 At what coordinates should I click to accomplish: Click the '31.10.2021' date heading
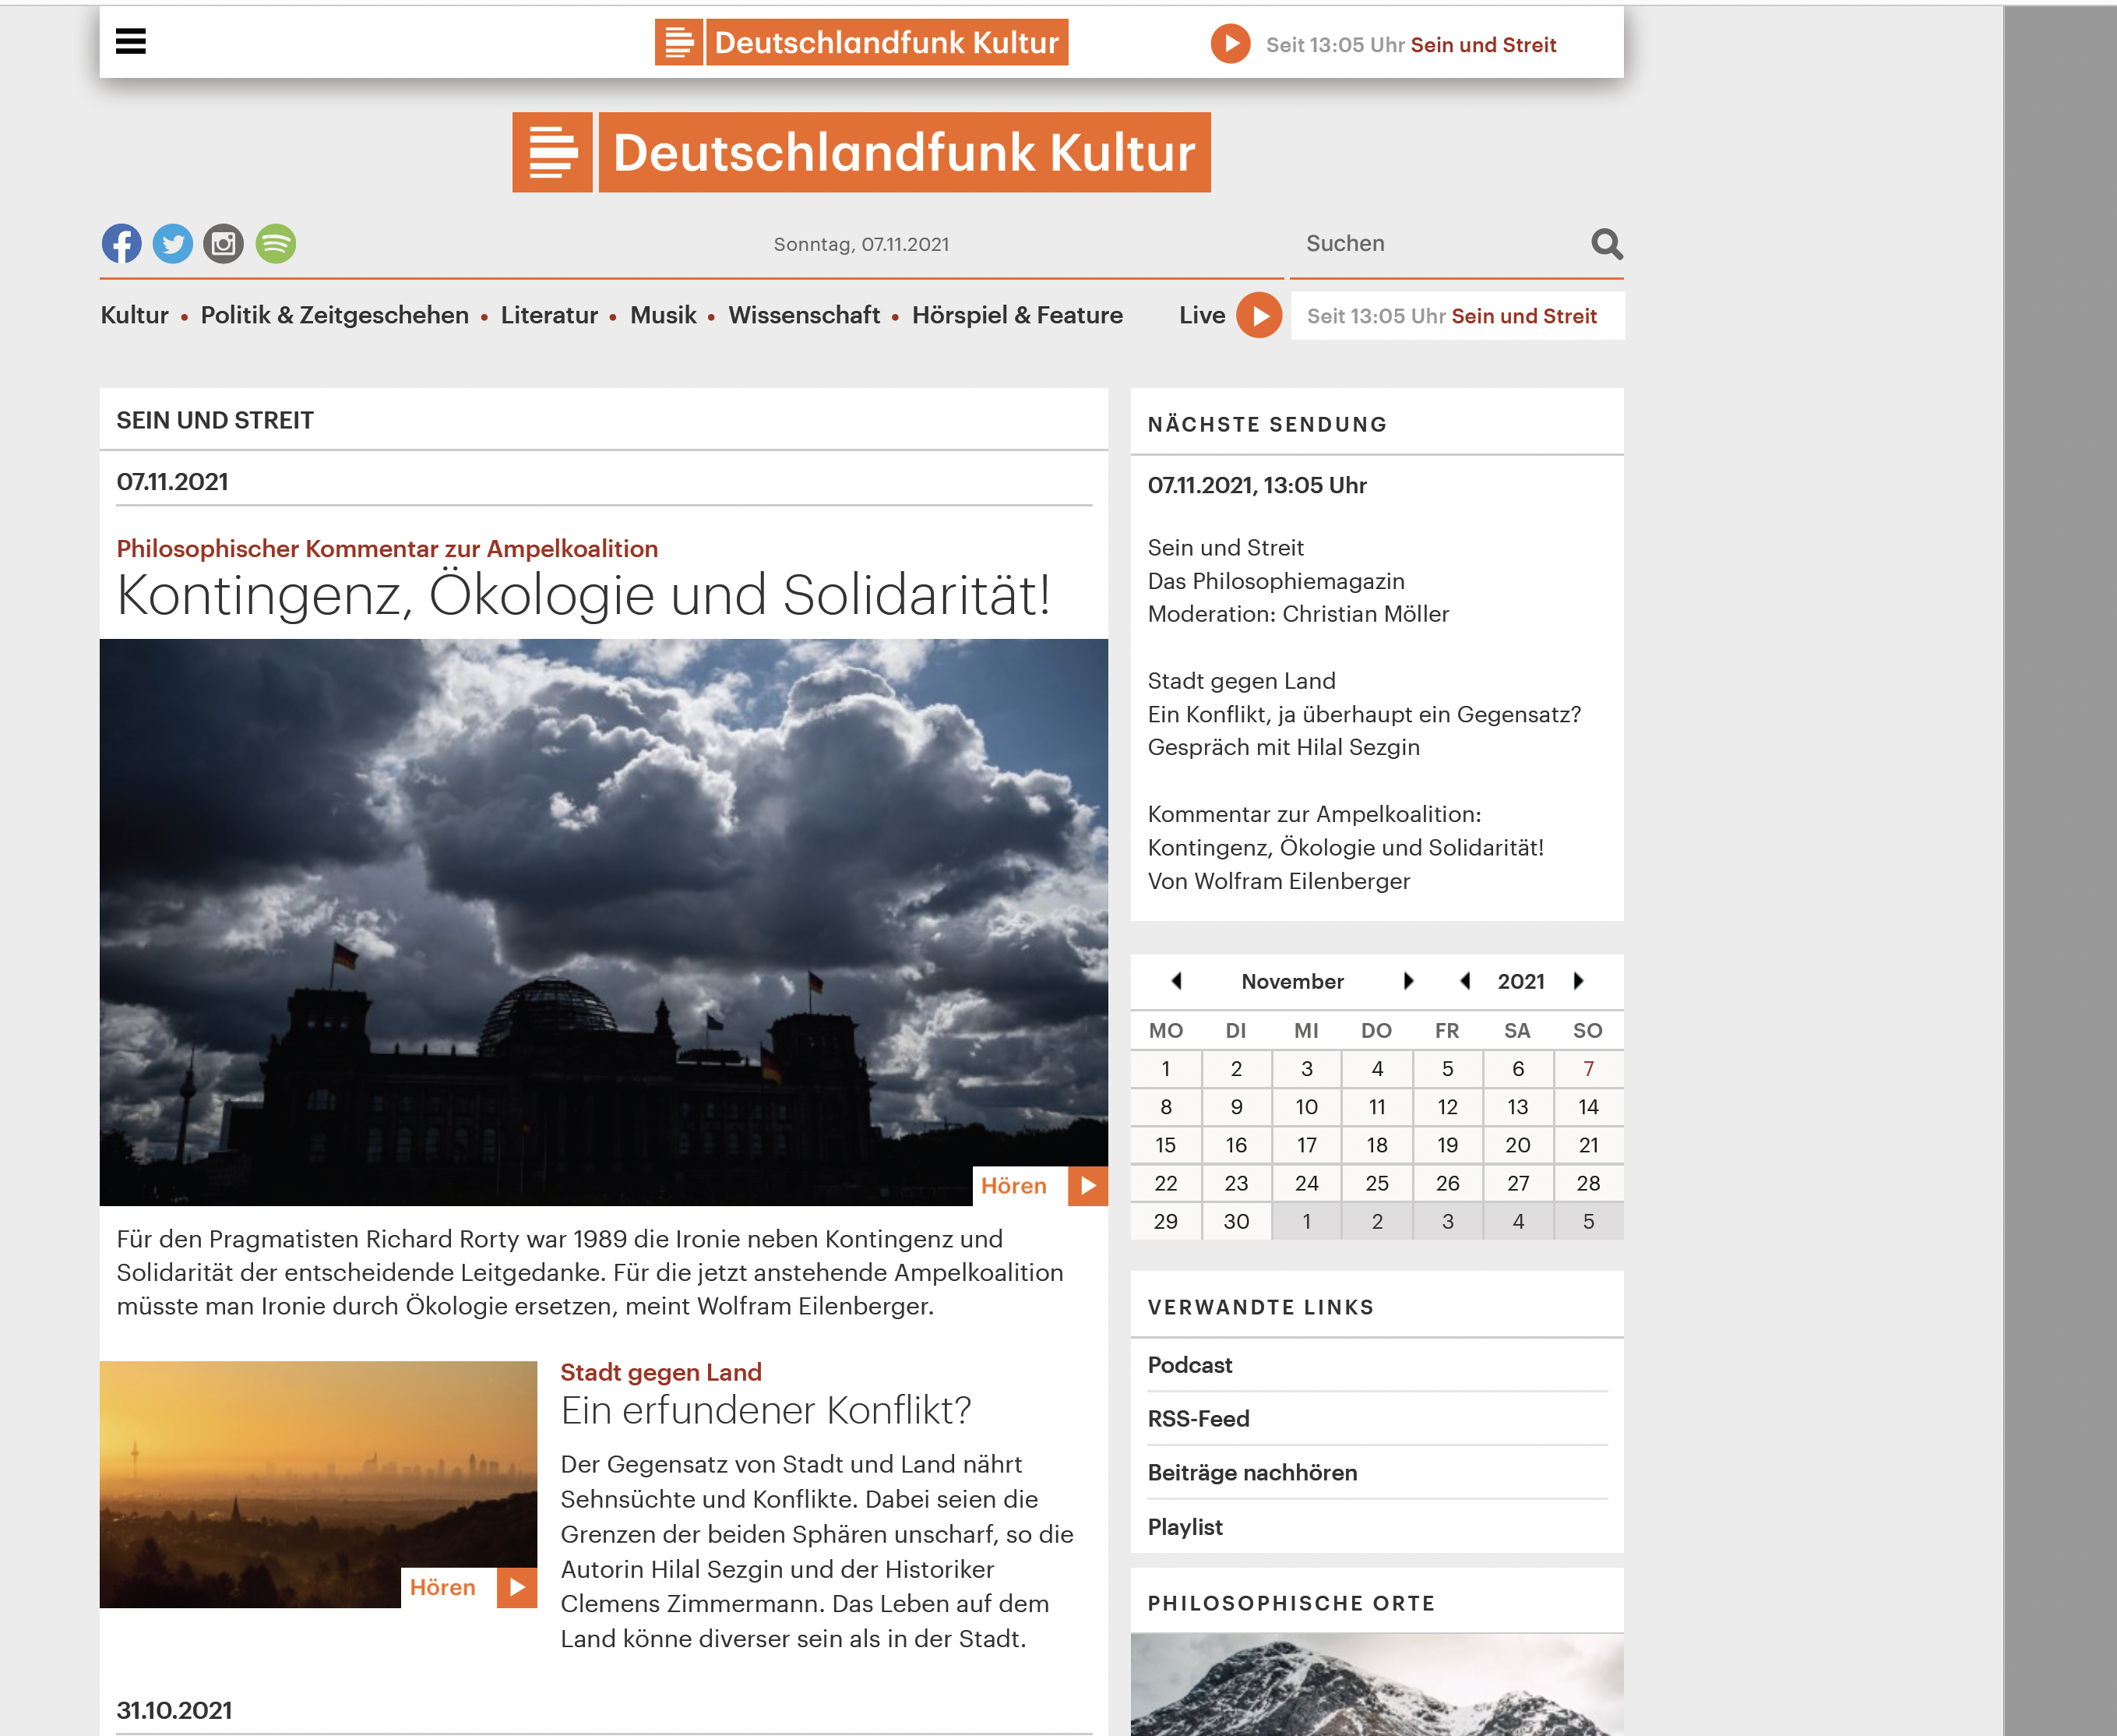point(174,1710)
